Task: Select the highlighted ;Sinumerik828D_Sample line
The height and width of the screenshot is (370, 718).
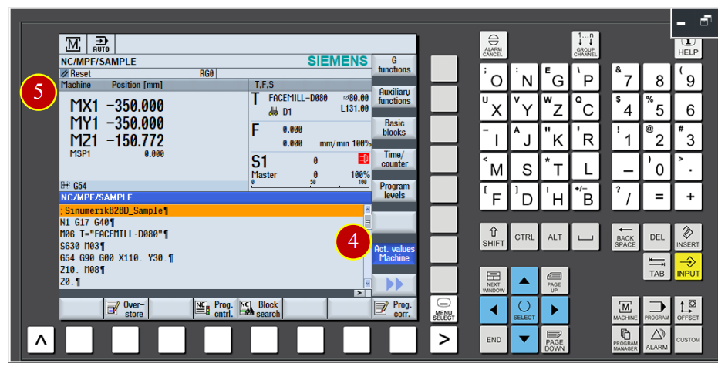Action: coord(211,210)
